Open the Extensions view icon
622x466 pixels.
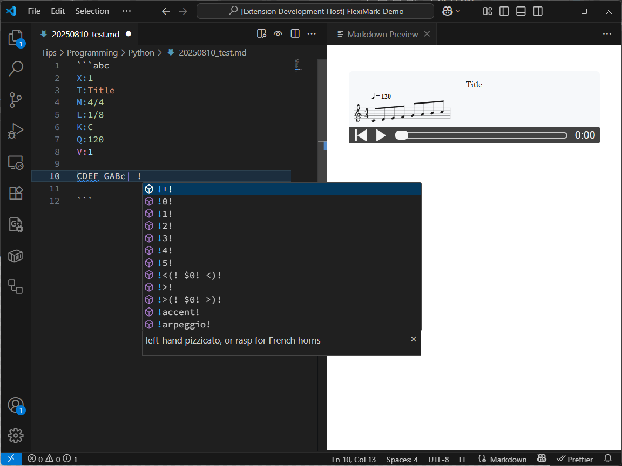click(16, 193)
